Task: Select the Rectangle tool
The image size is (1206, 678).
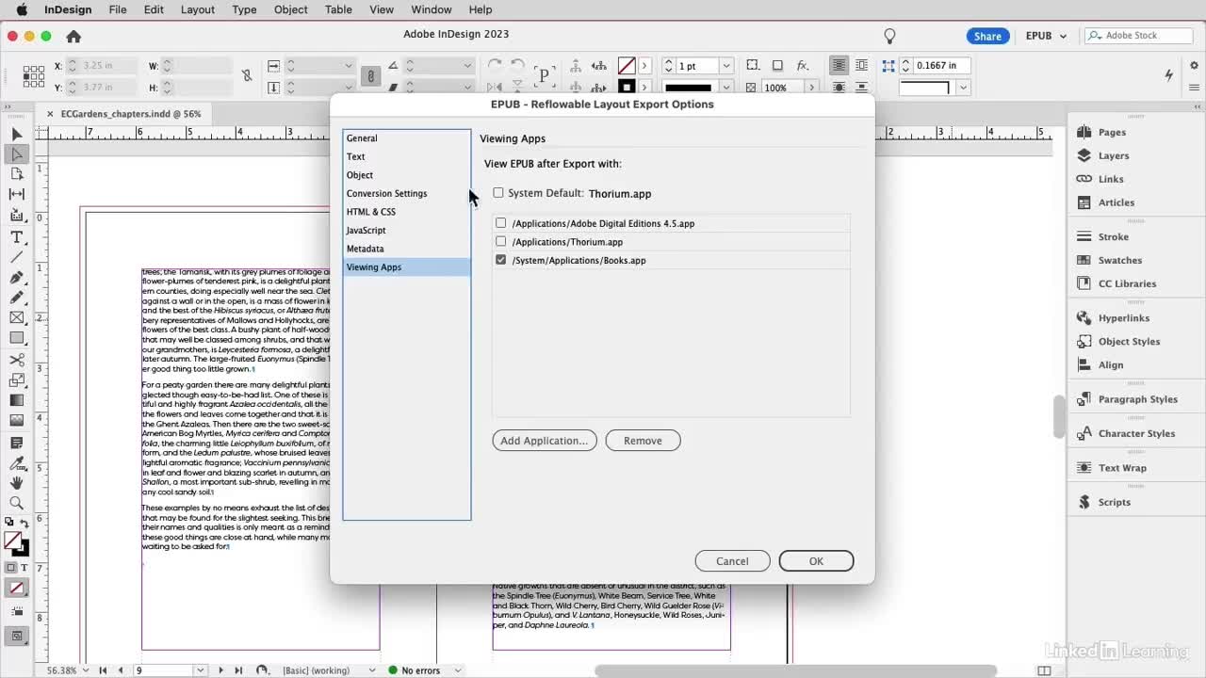Action: (x=16, y=338)
